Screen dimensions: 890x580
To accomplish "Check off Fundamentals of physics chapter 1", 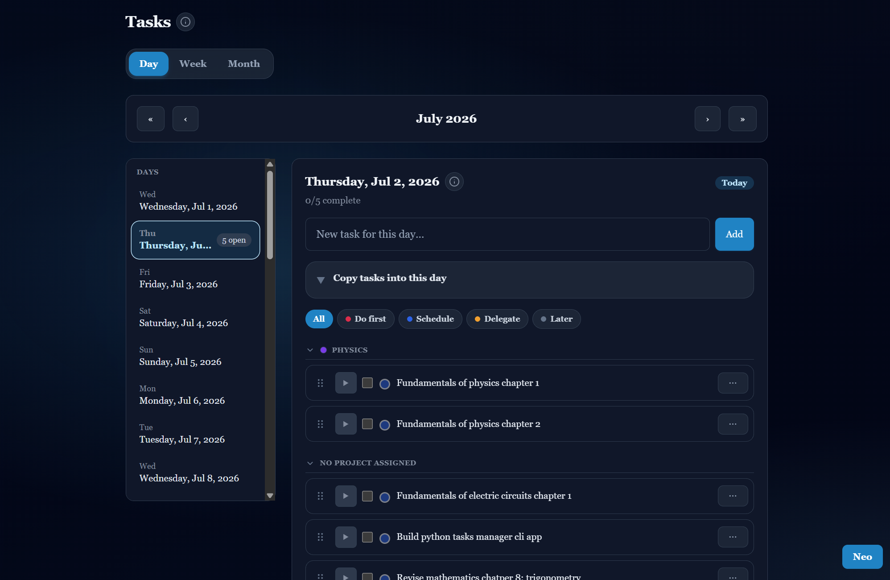I will click(367, 383).
